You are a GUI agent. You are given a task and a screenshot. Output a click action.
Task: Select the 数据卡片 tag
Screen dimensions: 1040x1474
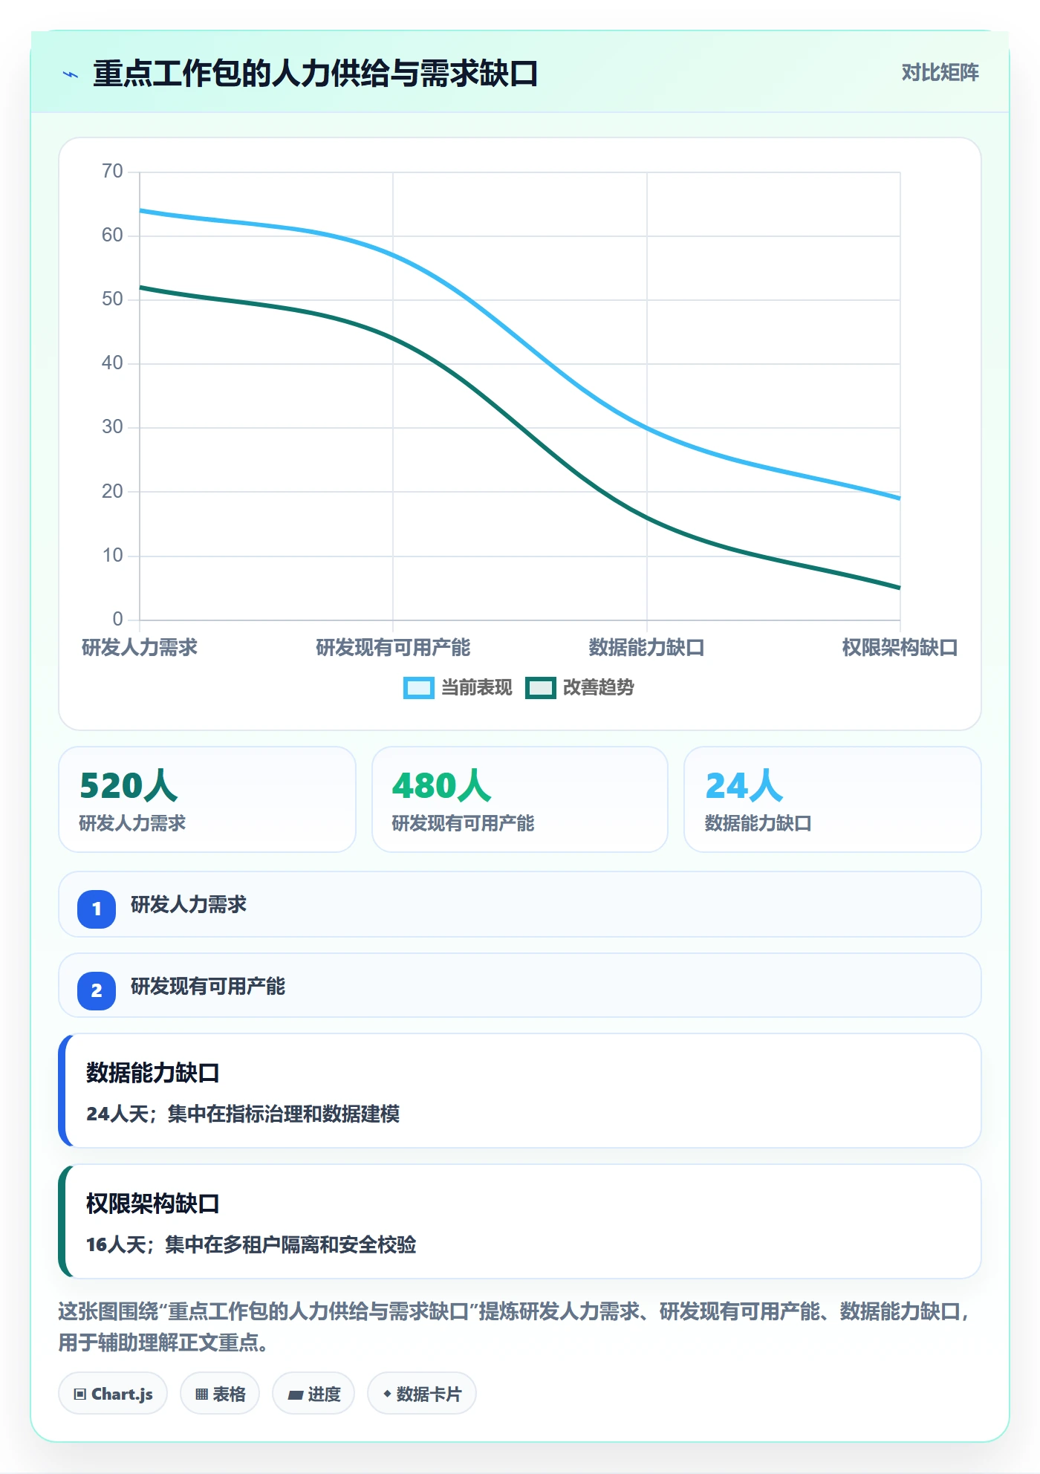[422, 1394]
